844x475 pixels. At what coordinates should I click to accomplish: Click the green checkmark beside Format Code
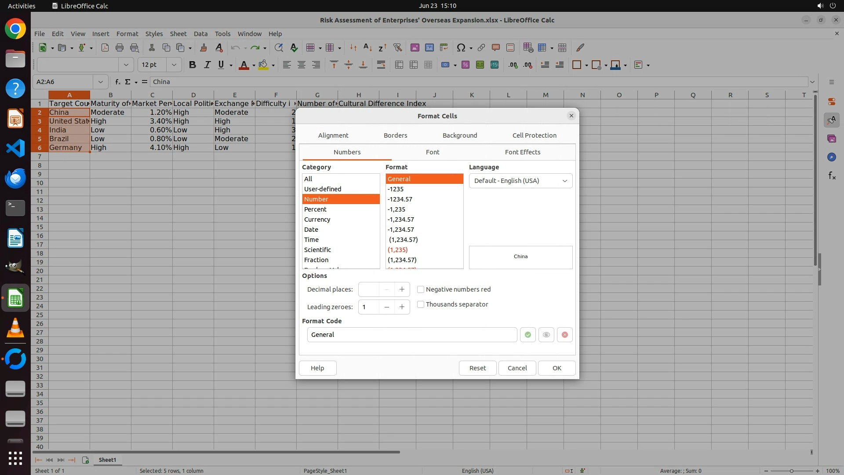[527, 335]
